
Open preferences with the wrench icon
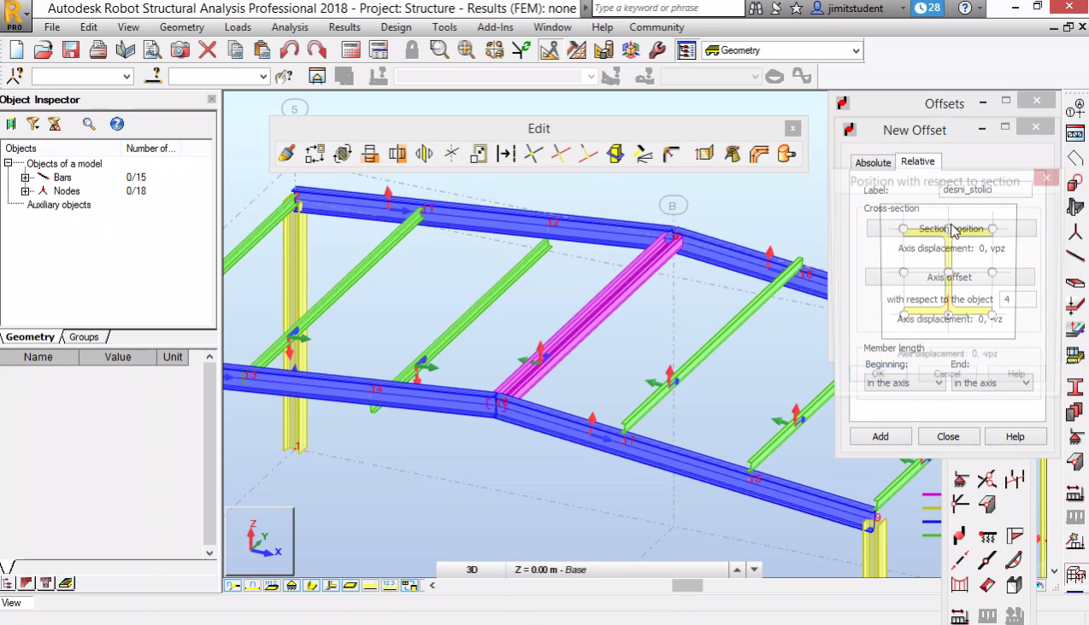pyautogui.click(x=657, y=50)
